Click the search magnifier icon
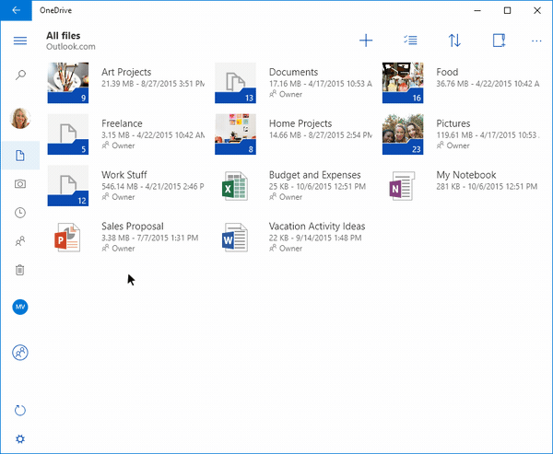 point(19,76)
